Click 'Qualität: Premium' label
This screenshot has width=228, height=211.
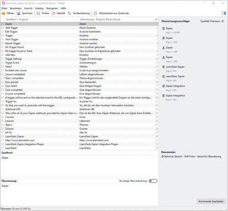pyautogui.click(x=210, y=21)
